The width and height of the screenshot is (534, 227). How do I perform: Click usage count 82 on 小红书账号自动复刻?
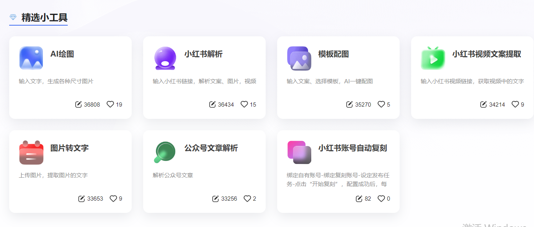point(368,199)
